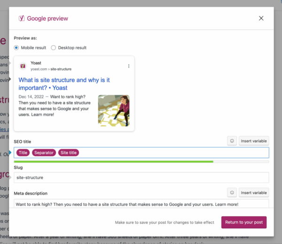Image resolution: width=282 pixels, height=244 pixels.
Task: Select the Separator variable tag
Action: click(x=44, y=153)
